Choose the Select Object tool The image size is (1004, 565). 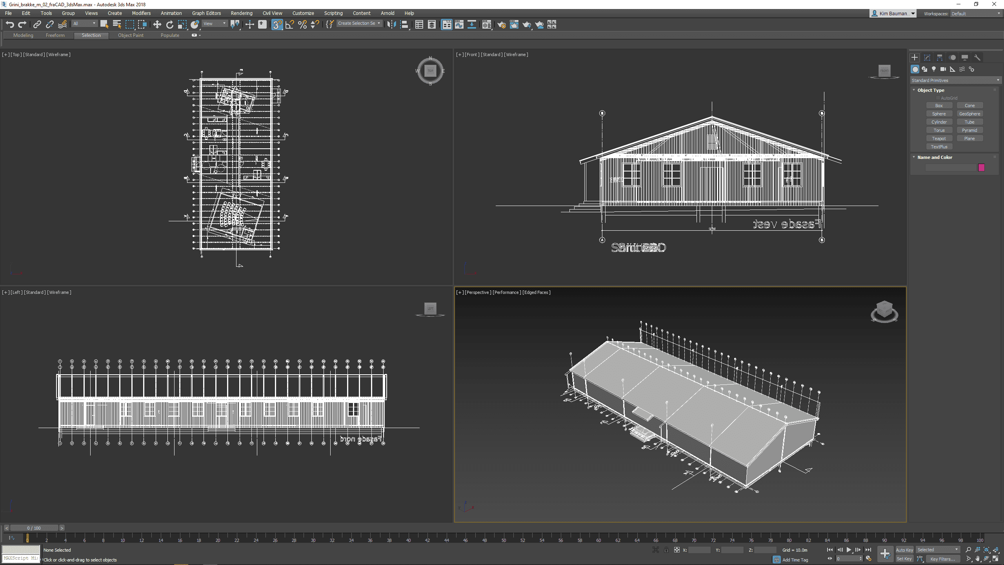click(x=104, y=25)
